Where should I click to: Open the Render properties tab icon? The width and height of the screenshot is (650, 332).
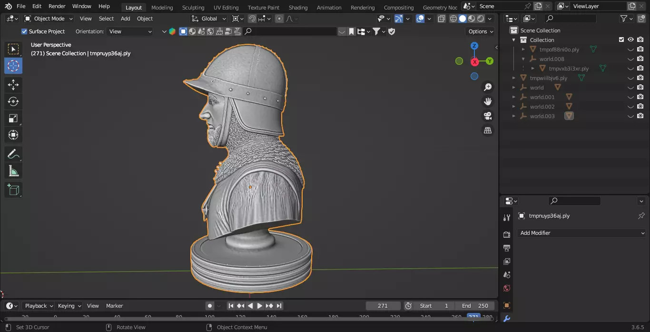(507, 234)
